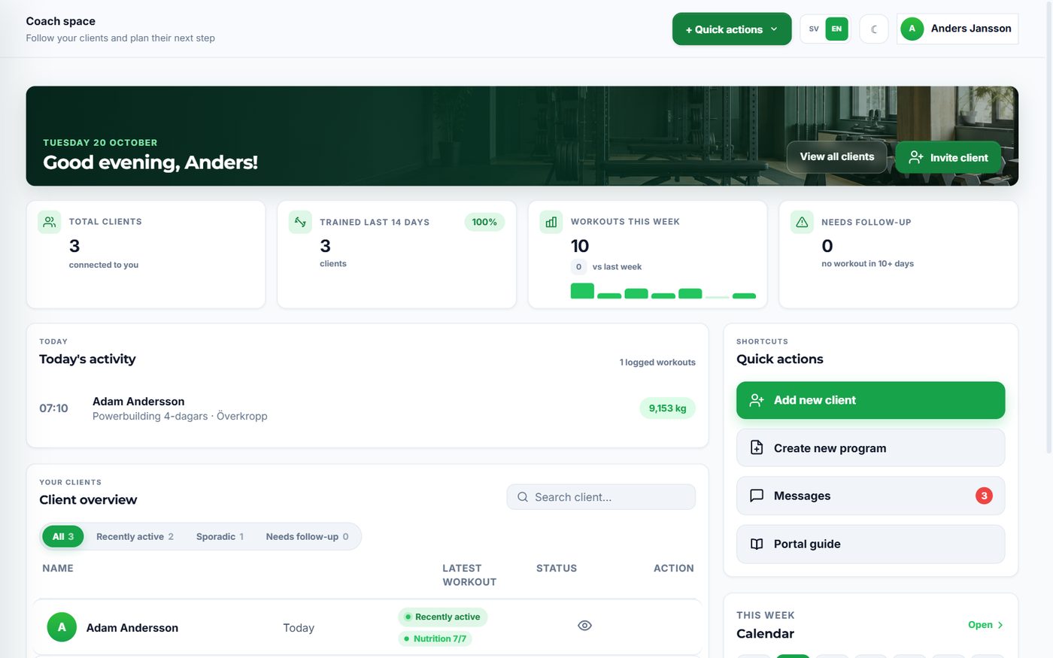1053x658 pixels.
Task: Click the tallest bar in weekly workouts chart
Action: tap(582, 291)
